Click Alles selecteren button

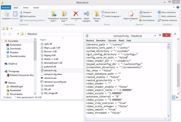tap(167, 12)
